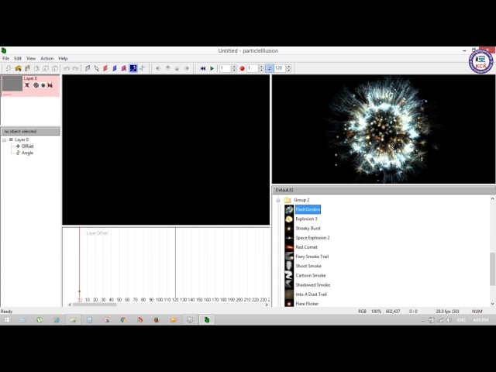Click frame 120 marker on the timeline
Image resolution: width=496 pixels, height=372 pixels.
[x=175, y=300]
